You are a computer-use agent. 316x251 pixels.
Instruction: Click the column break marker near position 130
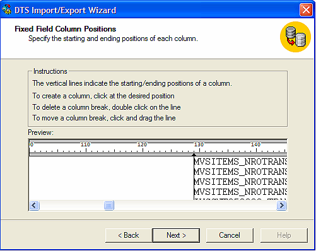[x=194, y=155]
